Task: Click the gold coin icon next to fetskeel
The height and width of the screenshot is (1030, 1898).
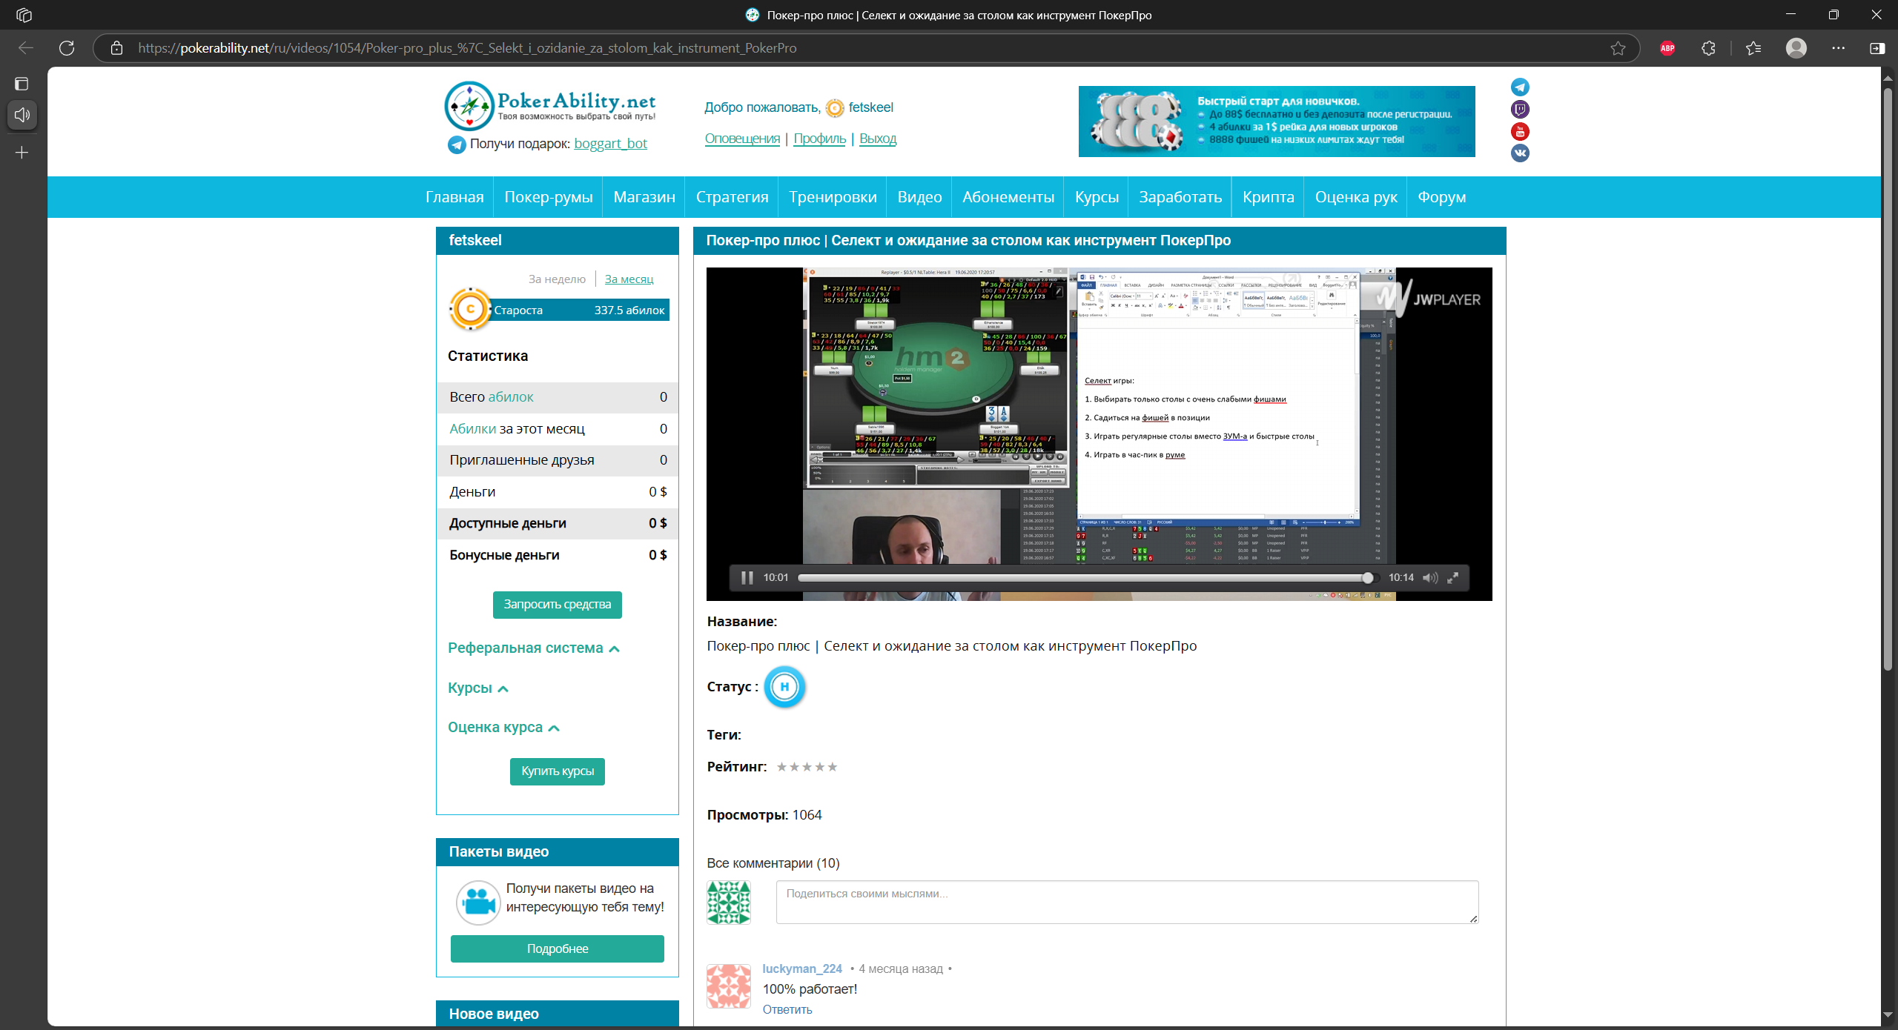Action: (834, 108)
